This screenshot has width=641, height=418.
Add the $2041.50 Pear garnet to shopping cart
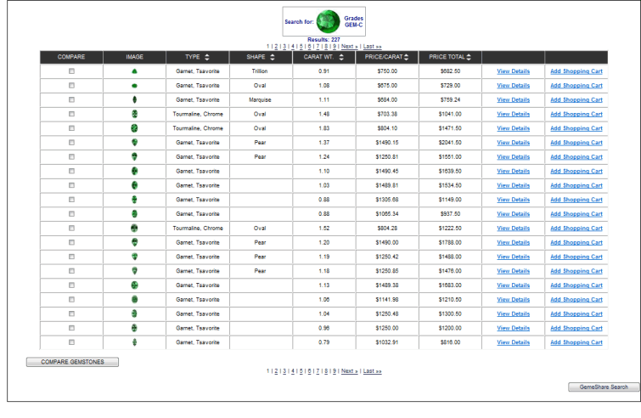point(576,143)
